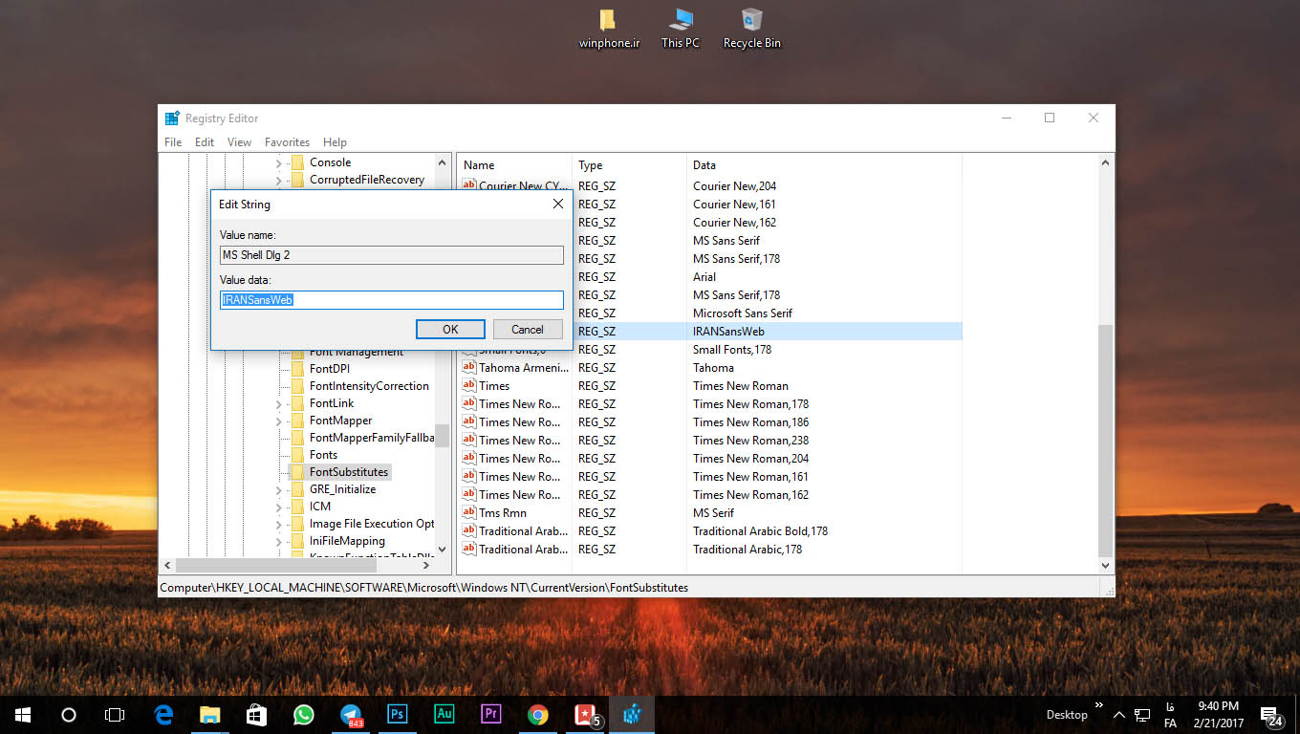Open the winphone.ir folder on desktop
This screenshot has width=1300, height=734.
[x=609, y=28]
